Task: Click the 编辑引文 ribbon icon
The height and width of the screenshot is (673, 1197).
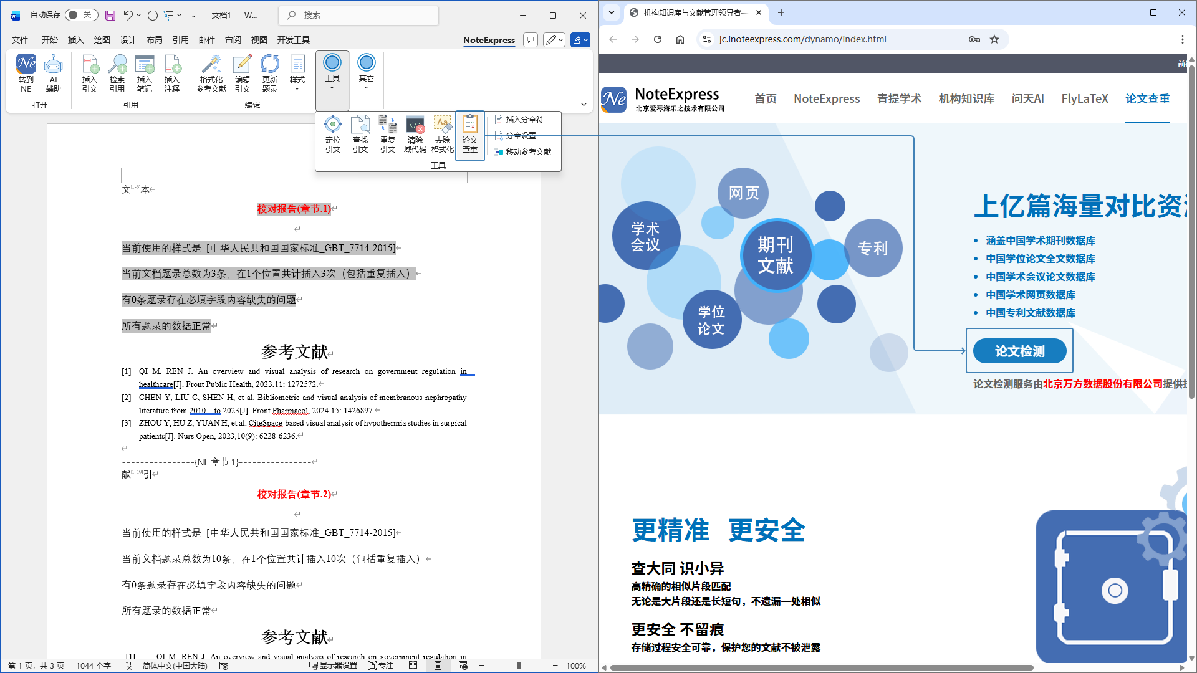Action: [x=243, y=74]
